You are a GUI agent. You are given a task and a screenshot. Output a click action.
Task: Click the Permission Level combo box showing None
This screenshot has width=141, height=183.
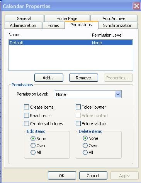point(88,94)
